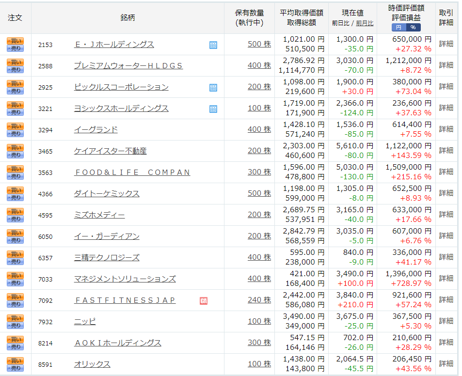Viewport: 462px width, 376px height.
Task: Click the 買い button for E・Jホールディングス
Action: point(16,41)
